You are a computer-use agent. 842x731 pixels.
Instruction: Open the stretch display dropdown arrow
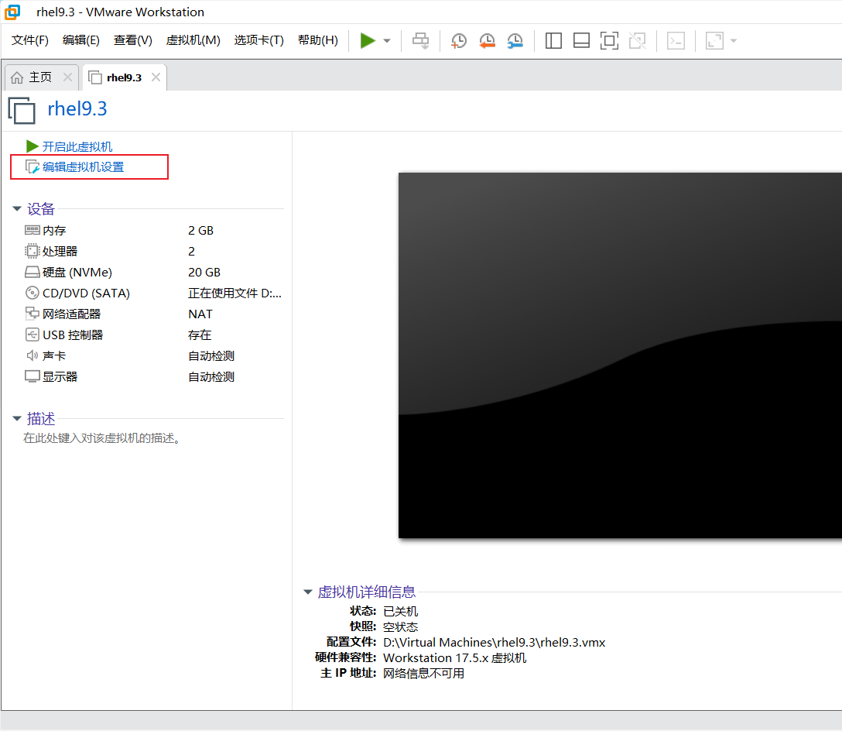click(x=734, y=41)
